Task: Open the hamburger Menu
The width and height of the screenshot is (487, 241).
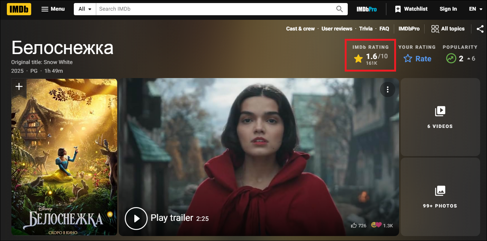Action: (53, 9)
